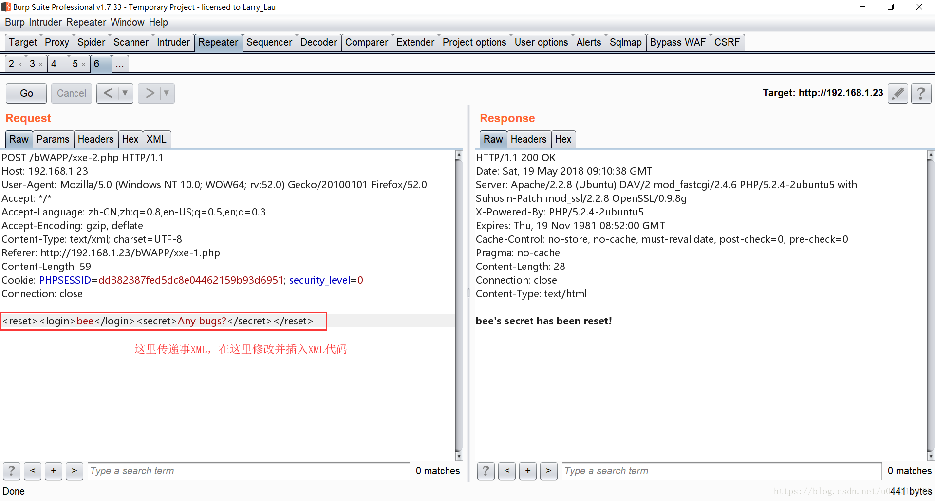Open the Help menu
Viewport: 935px width, 501px height.
(x=158, y=22)
